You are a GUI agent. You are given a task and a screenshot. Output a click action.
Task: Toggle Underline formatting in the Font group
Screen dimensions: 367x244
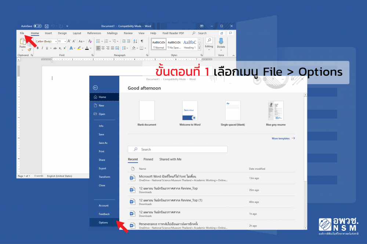pos(47,48)
